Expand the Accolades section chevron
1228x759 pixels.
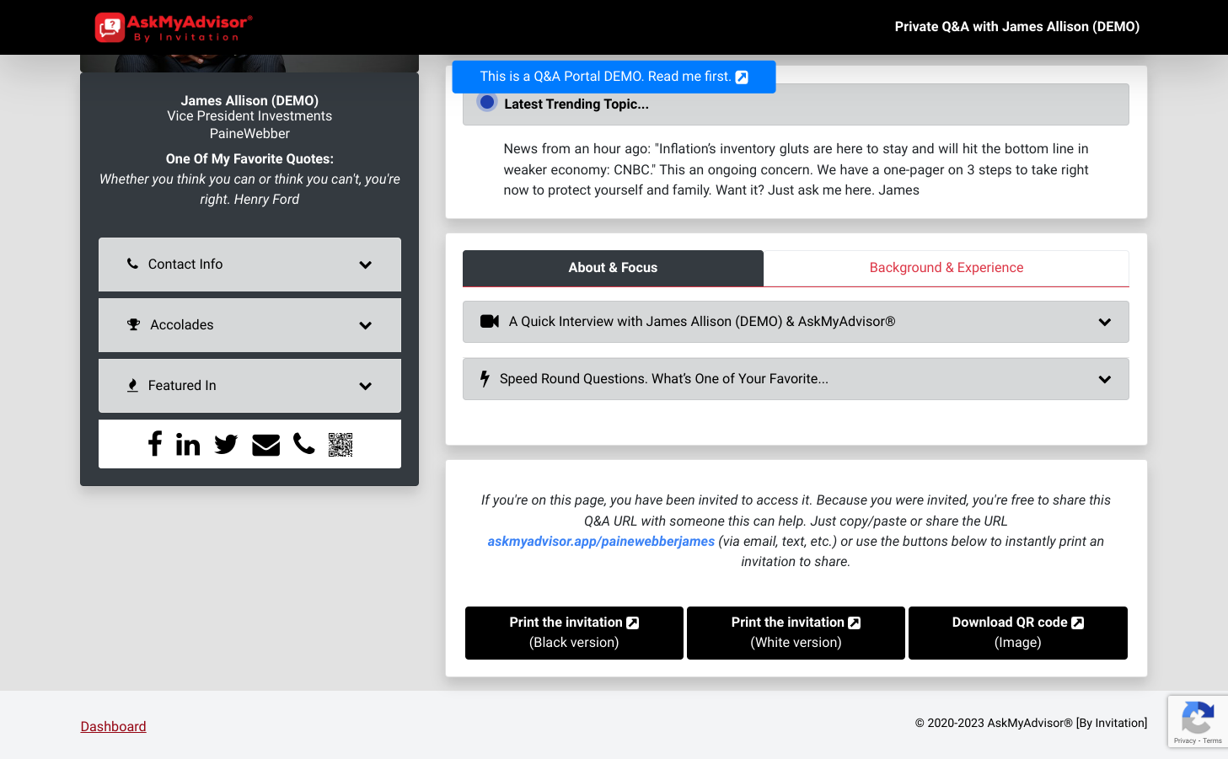click(x=365, y=325)
